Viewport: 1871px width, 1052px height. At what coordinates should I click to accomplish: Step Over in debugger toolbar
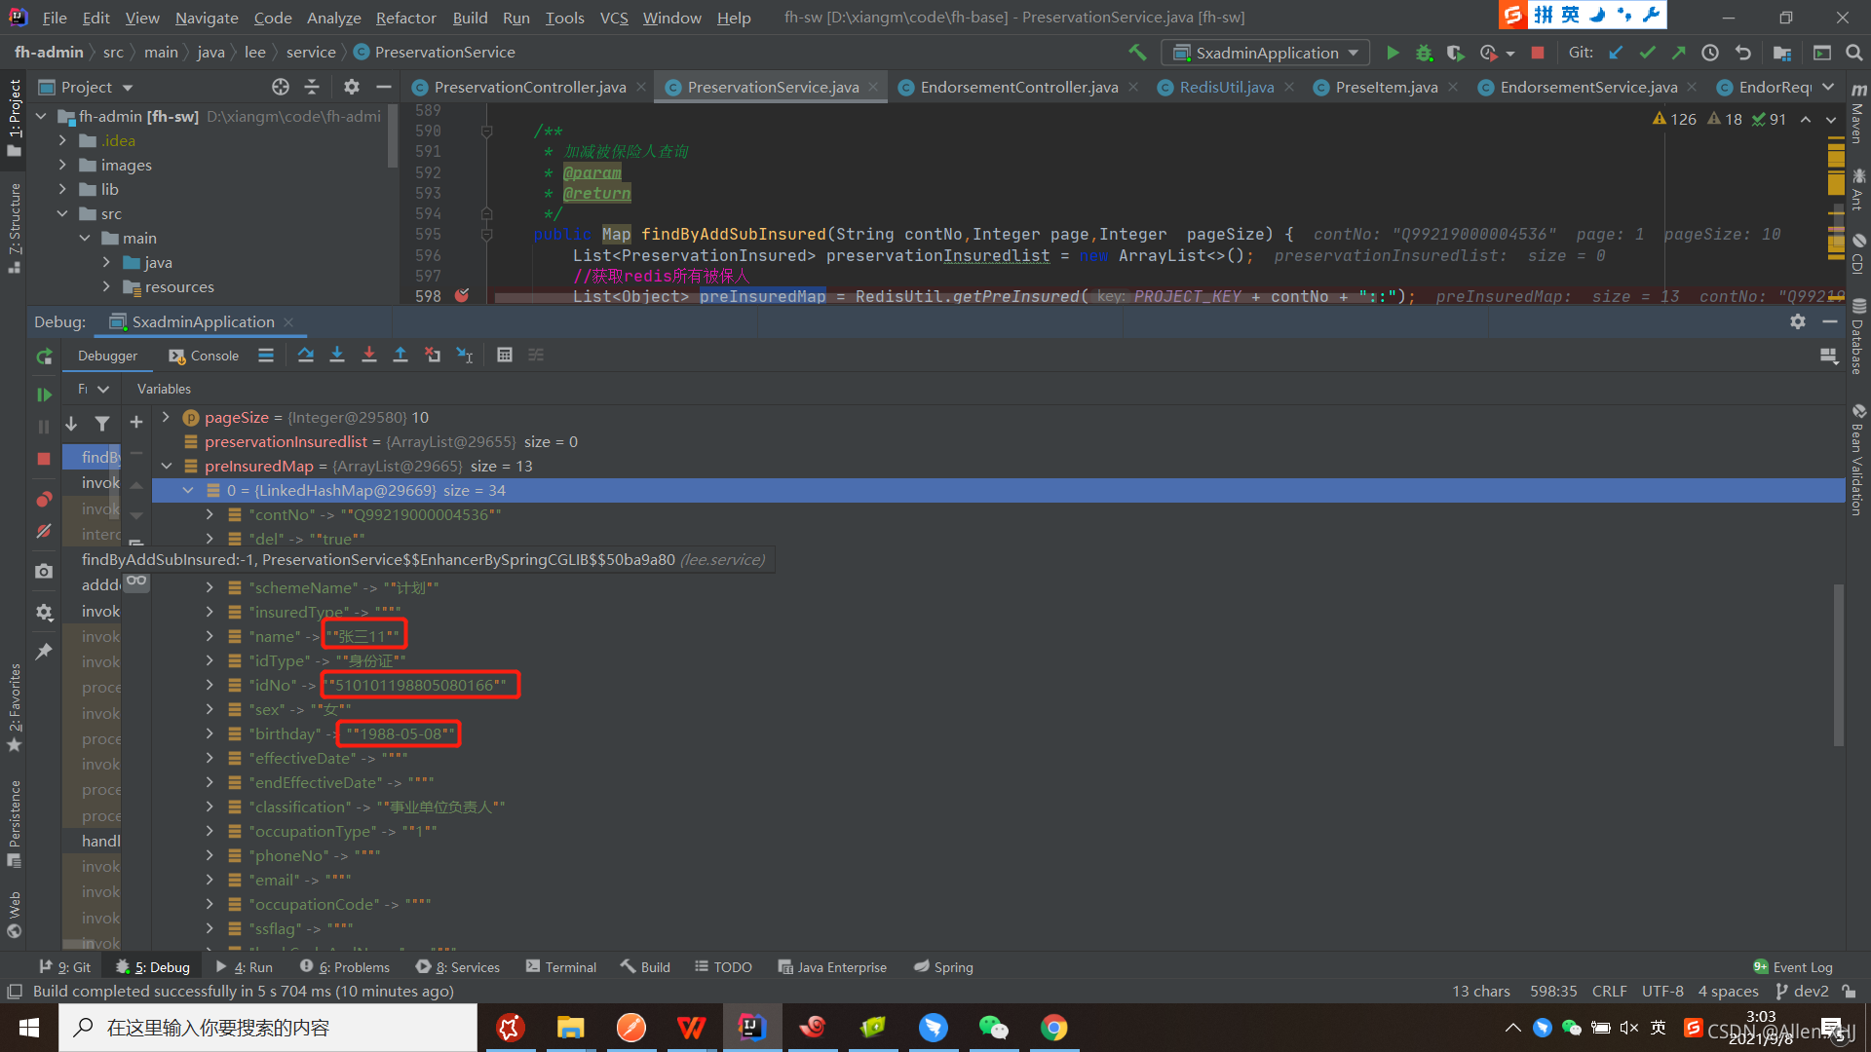[x=306, y=356]
